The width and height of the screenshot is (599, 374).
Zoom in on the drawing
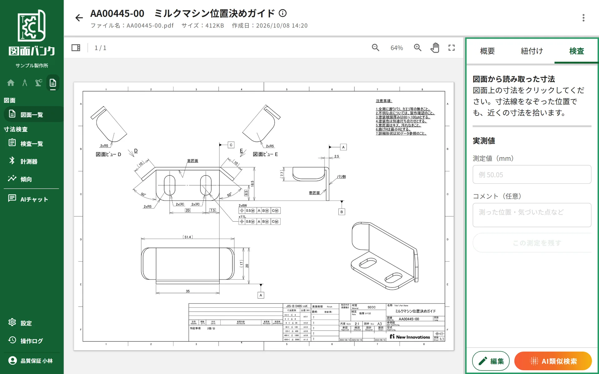[417, 48]
